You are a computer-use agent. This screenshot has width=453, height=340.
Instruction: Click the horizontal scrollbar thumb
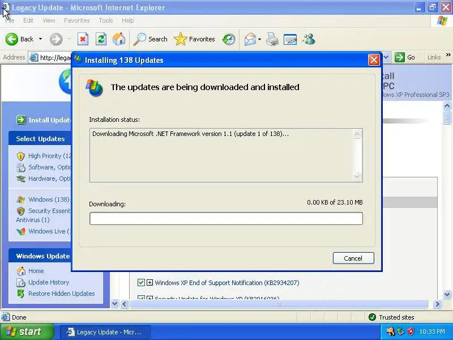pos(279,304)
